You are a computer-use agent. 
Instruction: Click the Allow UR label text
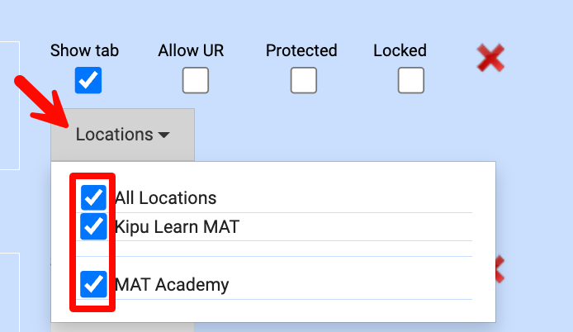(191, 50)
